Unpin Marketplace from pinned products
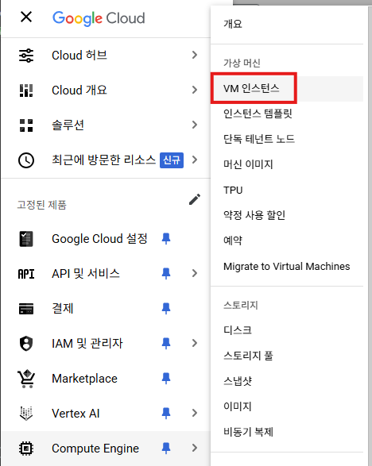This screenshot has width=372, height=466. [x=166, y=379]
